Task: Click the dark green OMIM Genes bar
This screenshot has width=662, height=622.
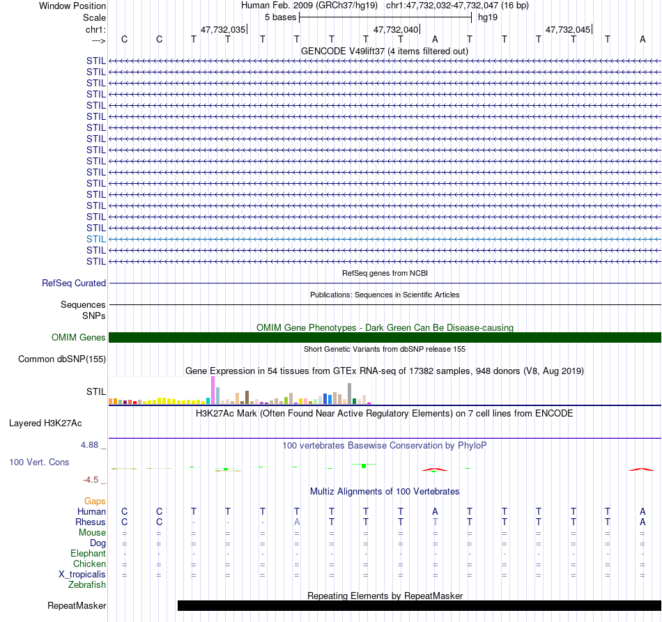Action: (385, 338)
